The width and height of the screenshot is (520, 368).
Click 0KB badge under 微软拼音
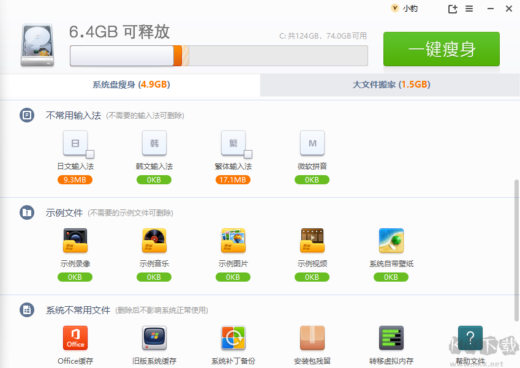click(312, 179)
